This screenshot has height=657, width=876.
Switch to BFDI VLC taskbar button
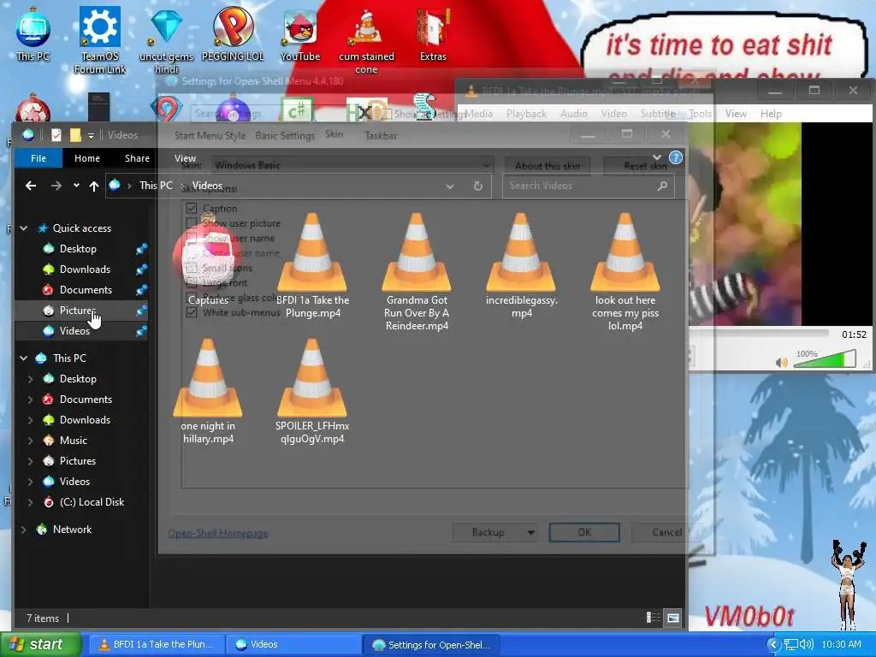157,645
